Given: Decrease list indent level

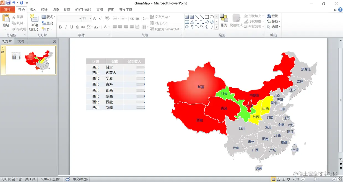Looking at the screenshot, I should [132, 19].
